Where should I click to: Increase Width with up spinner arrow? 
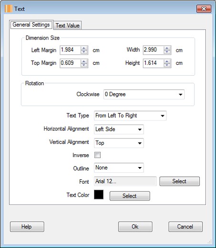click(x=167, y=48)
